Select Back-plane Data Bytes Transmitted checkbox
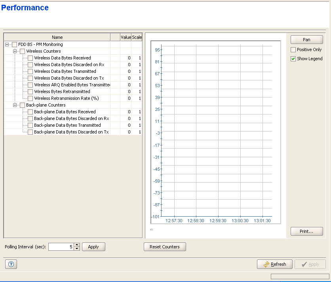331x282 pixels. pyautogui.click(x=30, y=126)
